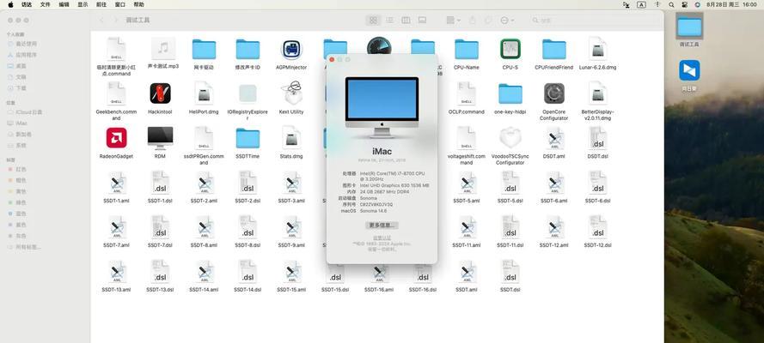Viewport: 764px width, 343px height.
Task: Launch the RadeonGadget app
Action: click(117, 138)
